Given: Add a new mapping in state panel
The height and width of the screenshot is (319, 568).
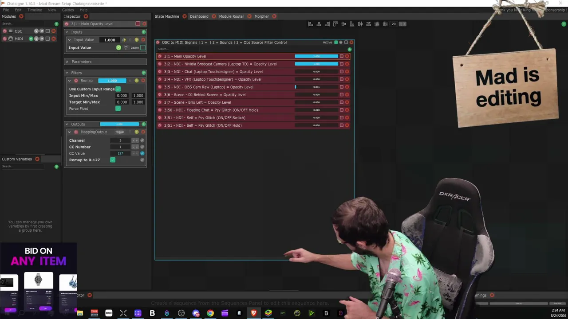Looking at the screenshot, I should tap(350, 49).
